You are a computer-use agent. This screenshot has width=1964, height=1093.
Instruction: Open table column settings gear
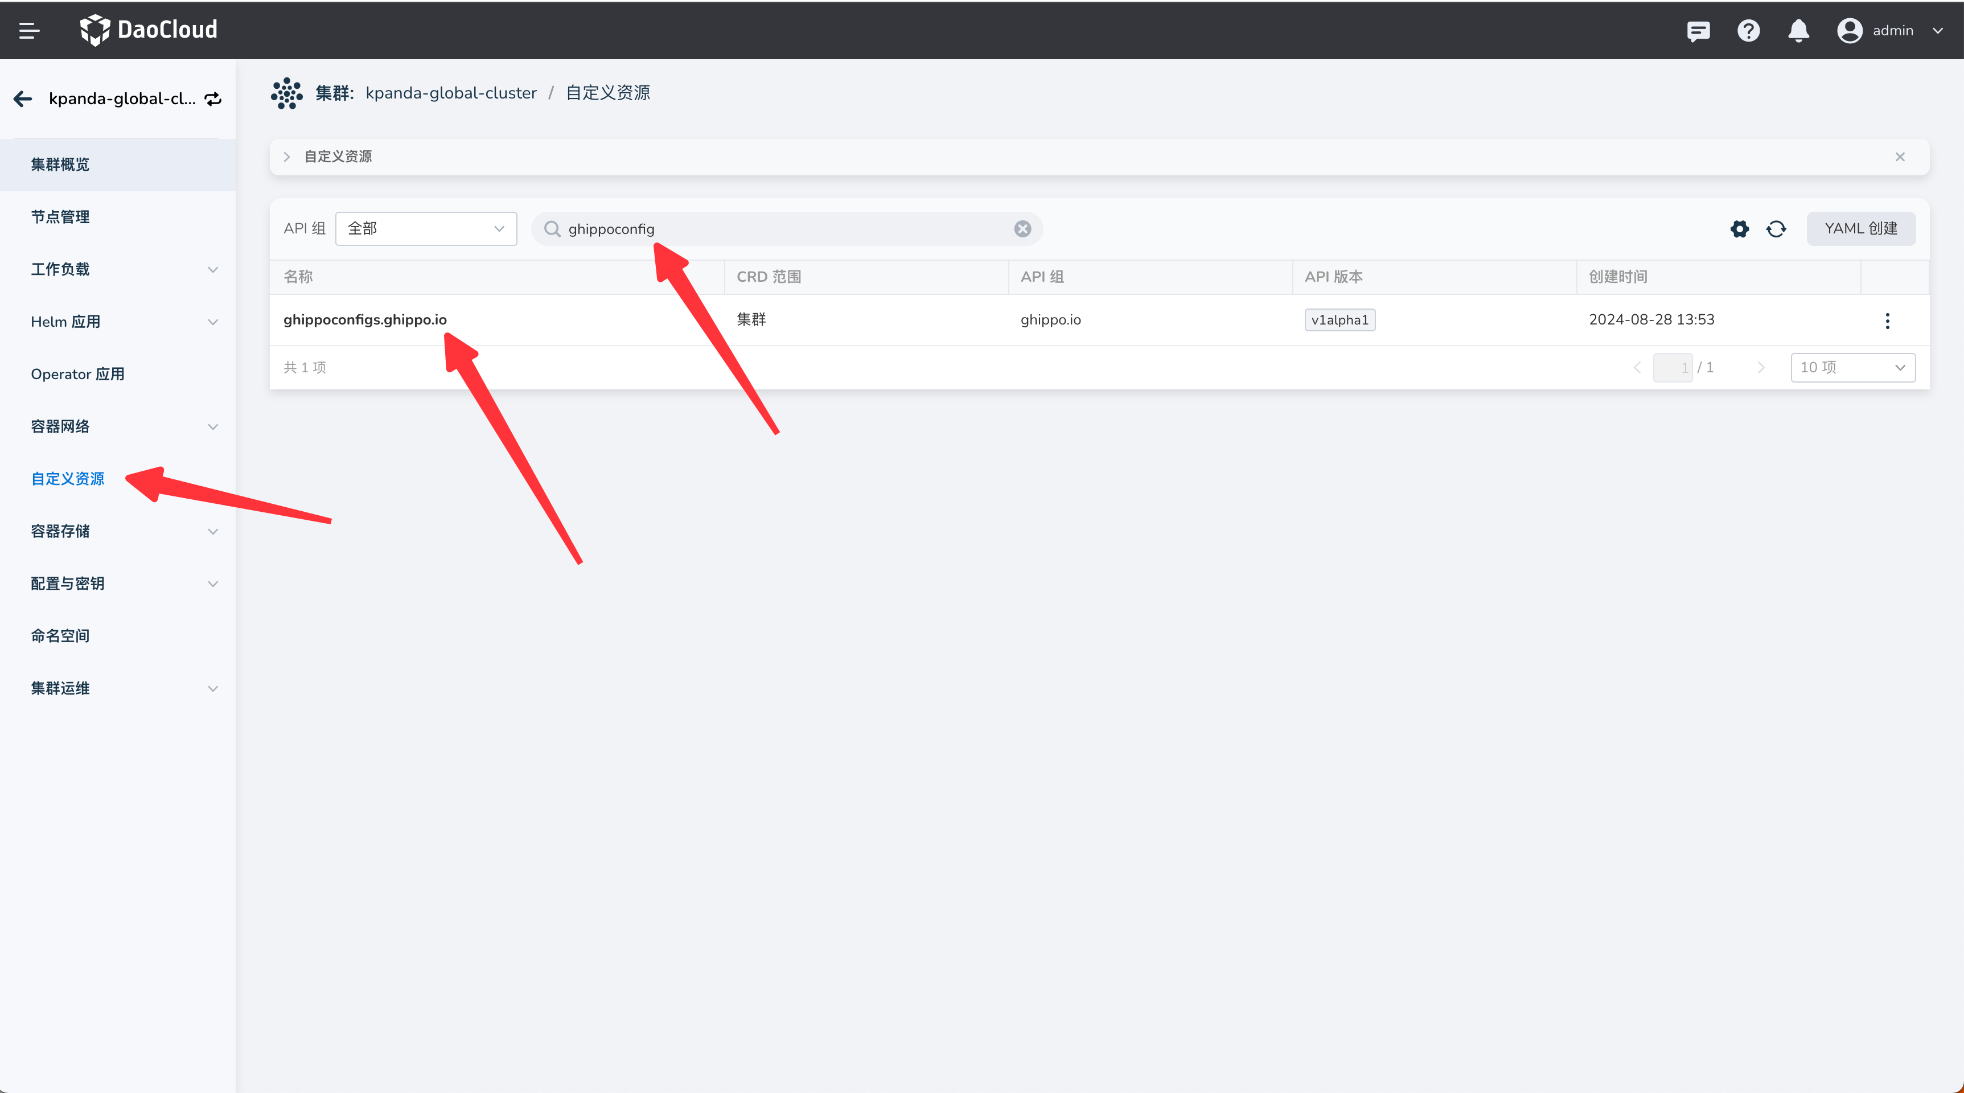point(1739,229)
